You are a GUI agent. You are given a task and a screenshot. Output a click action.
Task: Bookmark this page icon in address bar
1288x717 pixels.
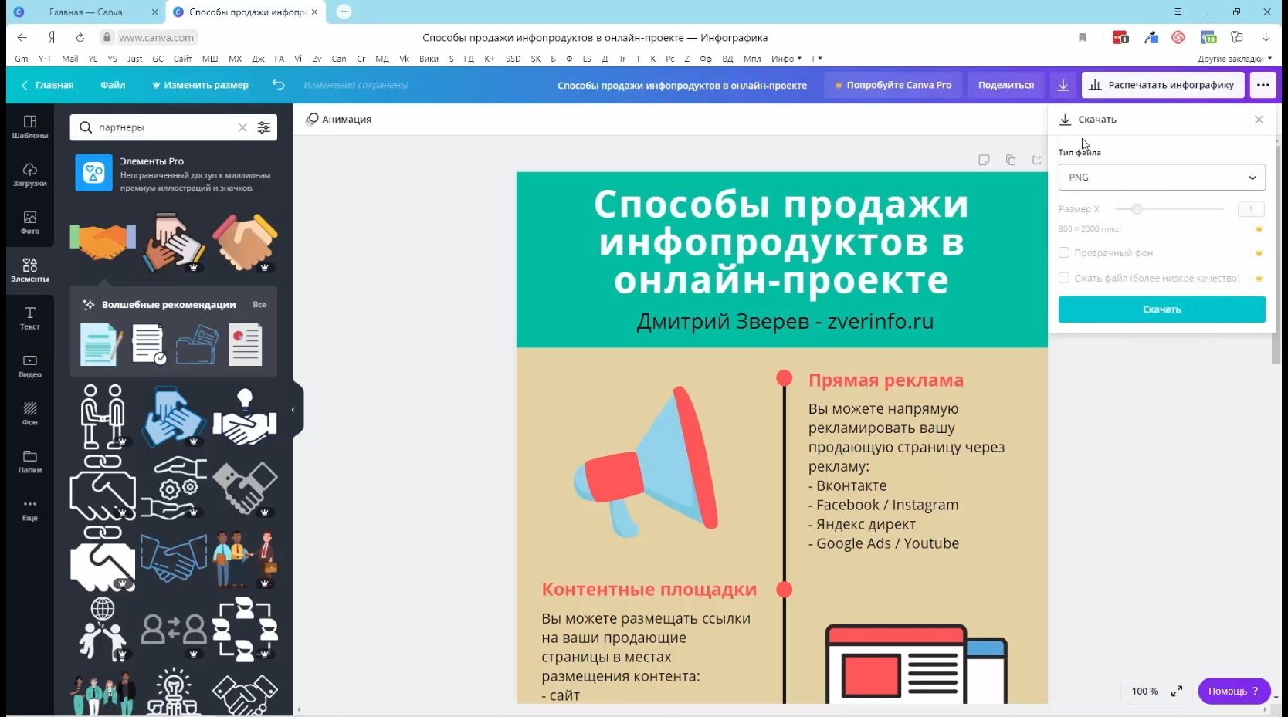click(x=1083, y=37)
